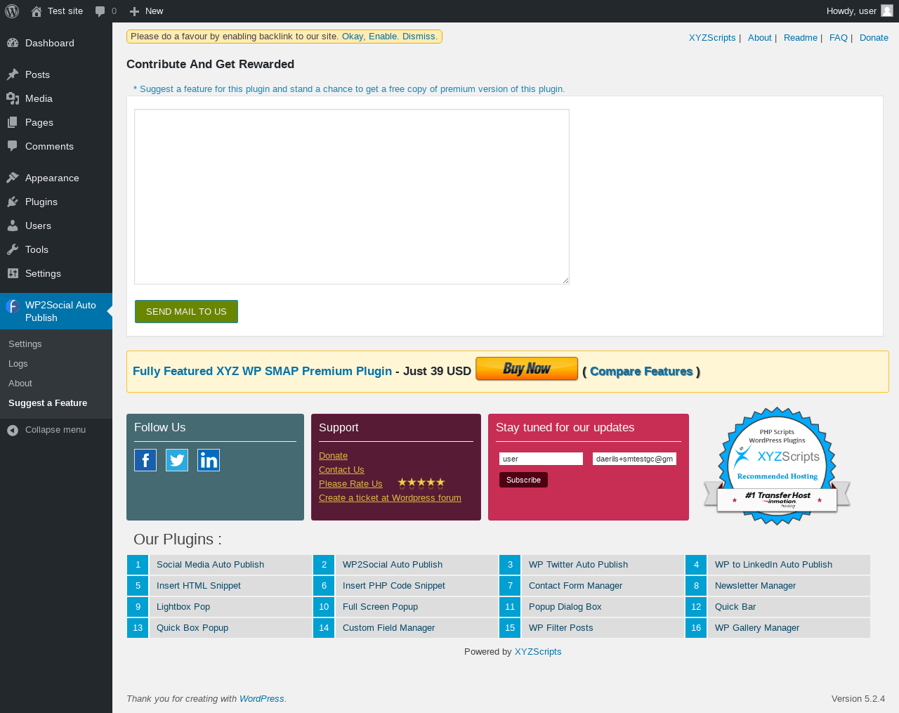This screenshot has height=713, width=899.
Task: Click the Buy Now button
Action: [x=527, y=369]
